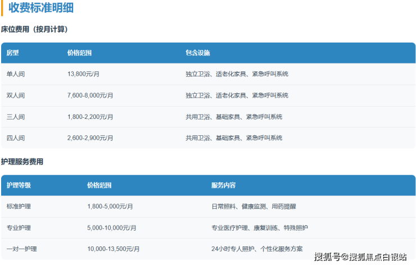Click the 1,800-2,200元/月 price cell

tap(90, 117)
